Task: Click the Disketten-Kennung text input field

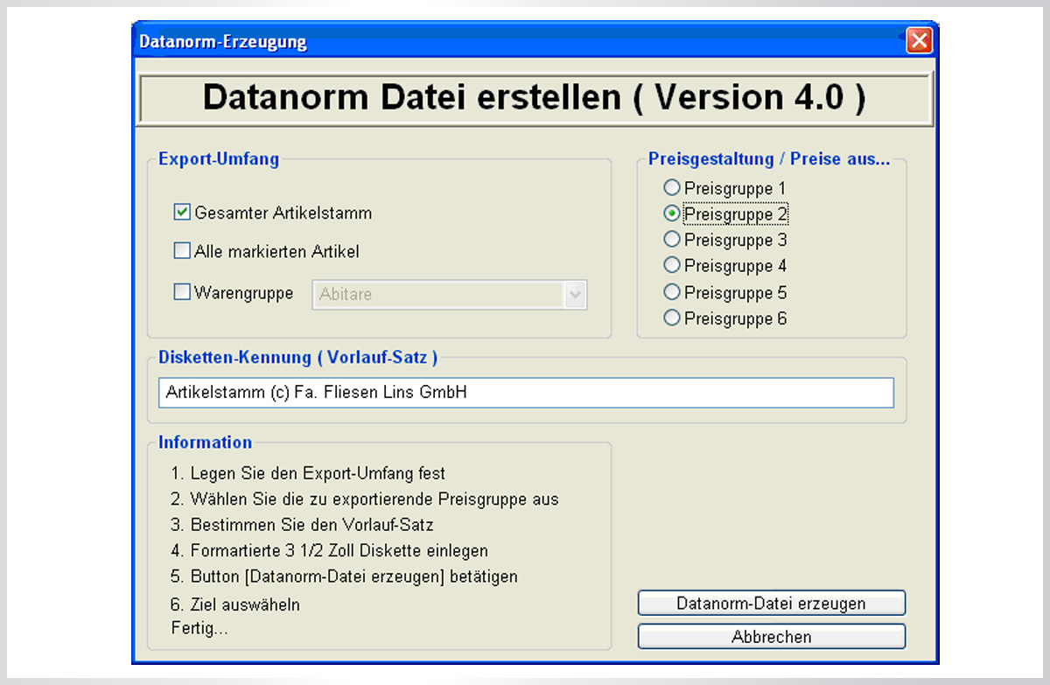Action: coord(526,393)
